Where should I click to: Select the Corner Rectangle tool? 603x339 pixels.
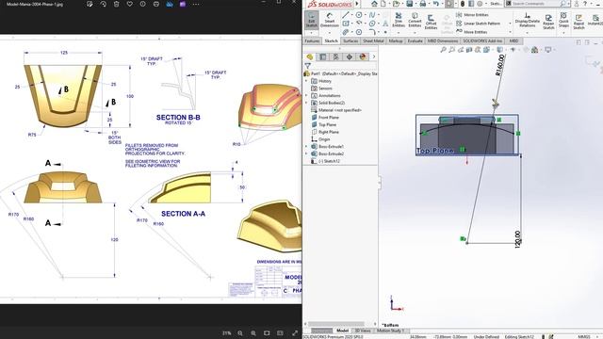pos(346,24)
